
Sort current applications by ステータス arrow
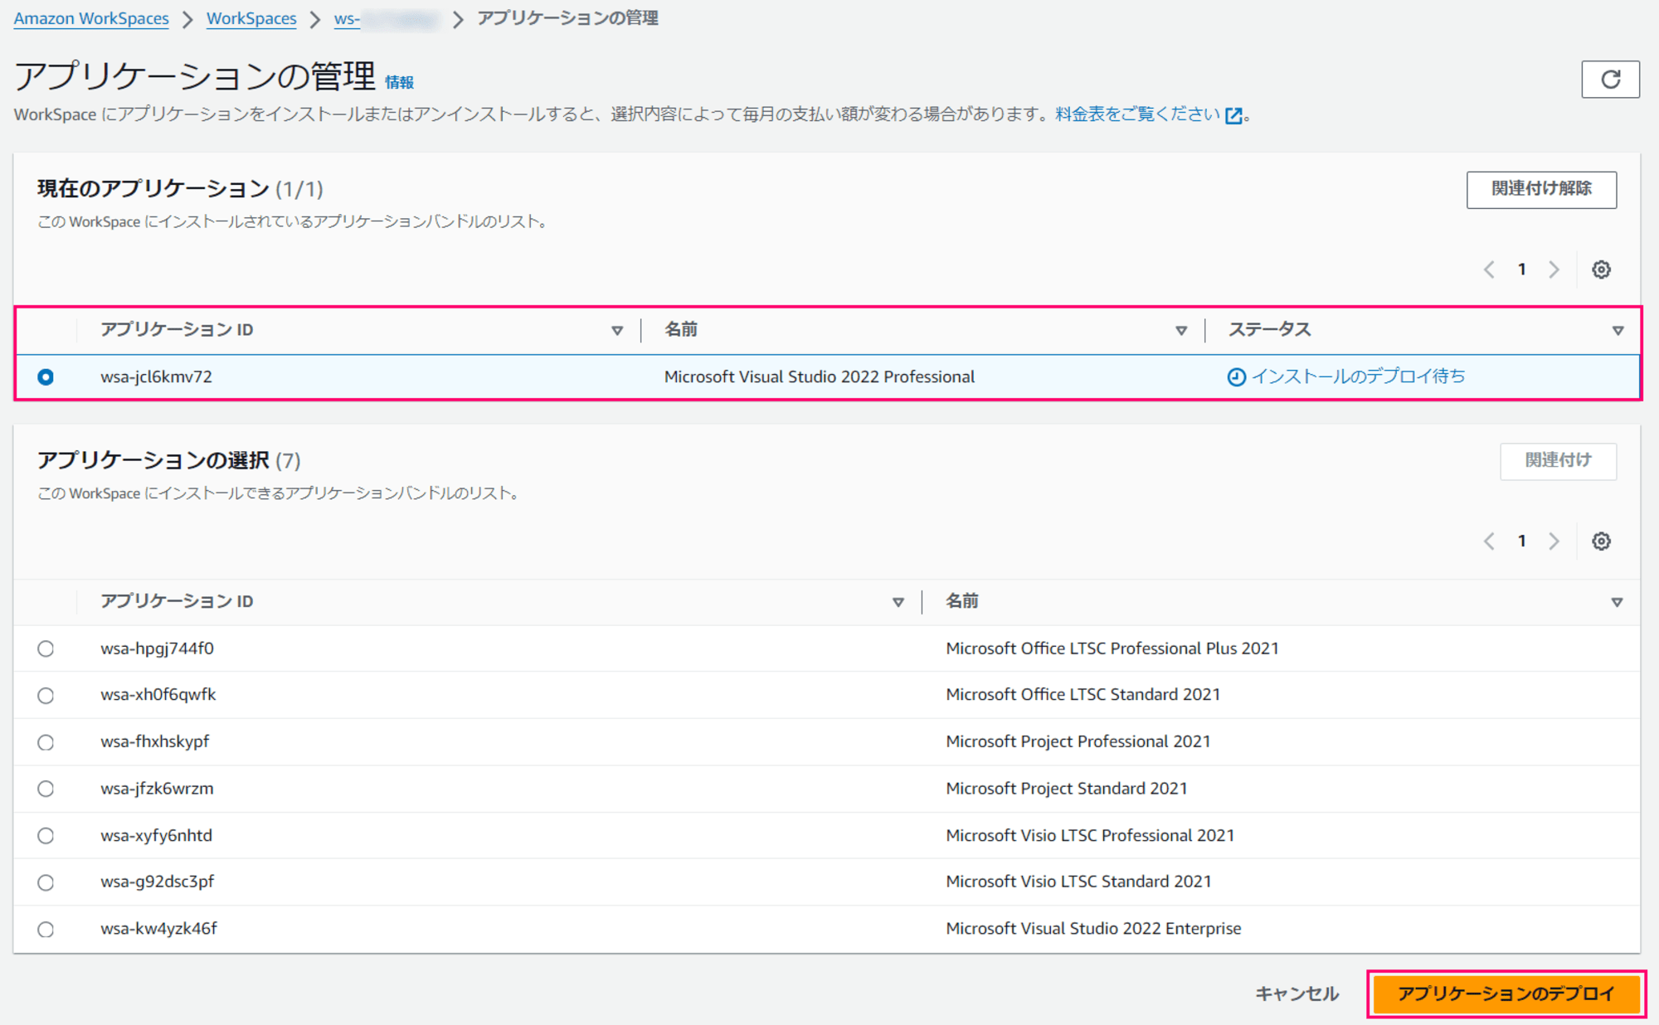coord(1618,331)
